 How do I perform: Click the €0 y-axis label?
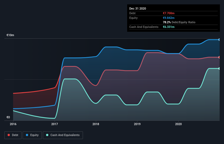[x=8, y=117]
